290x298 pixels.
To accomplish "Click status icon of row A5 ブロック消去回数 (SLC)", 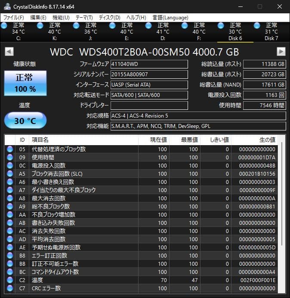I will click(x=10, y=174).
